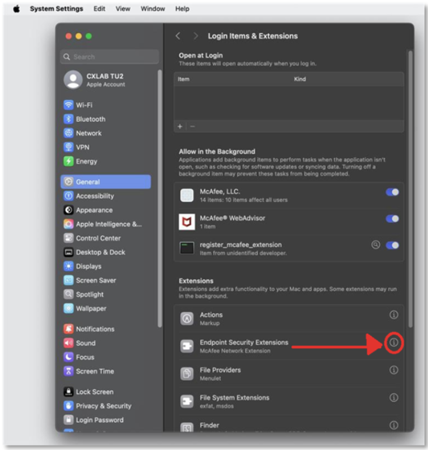The height and width of the screenshot is (450, 428).
Task: Open Accessibility settings pane
Action: coord(95,196)
